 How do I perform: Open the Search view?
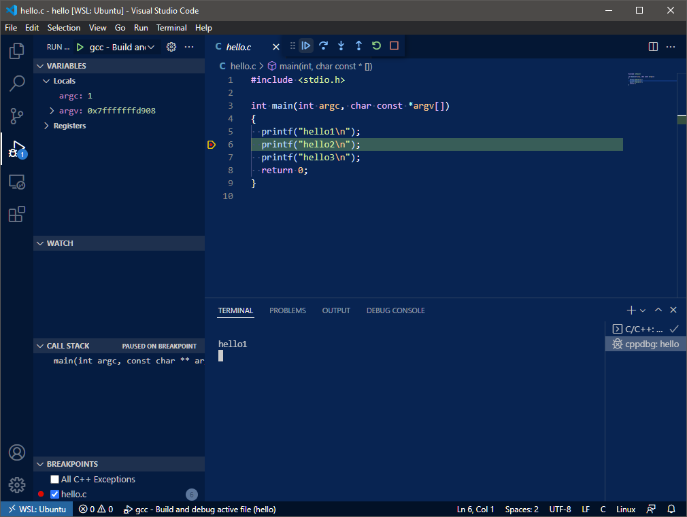(x=16, y=83)
